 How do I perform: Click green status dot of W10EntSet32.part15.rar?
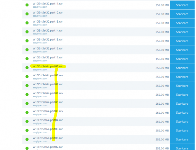tap(27, 41)
